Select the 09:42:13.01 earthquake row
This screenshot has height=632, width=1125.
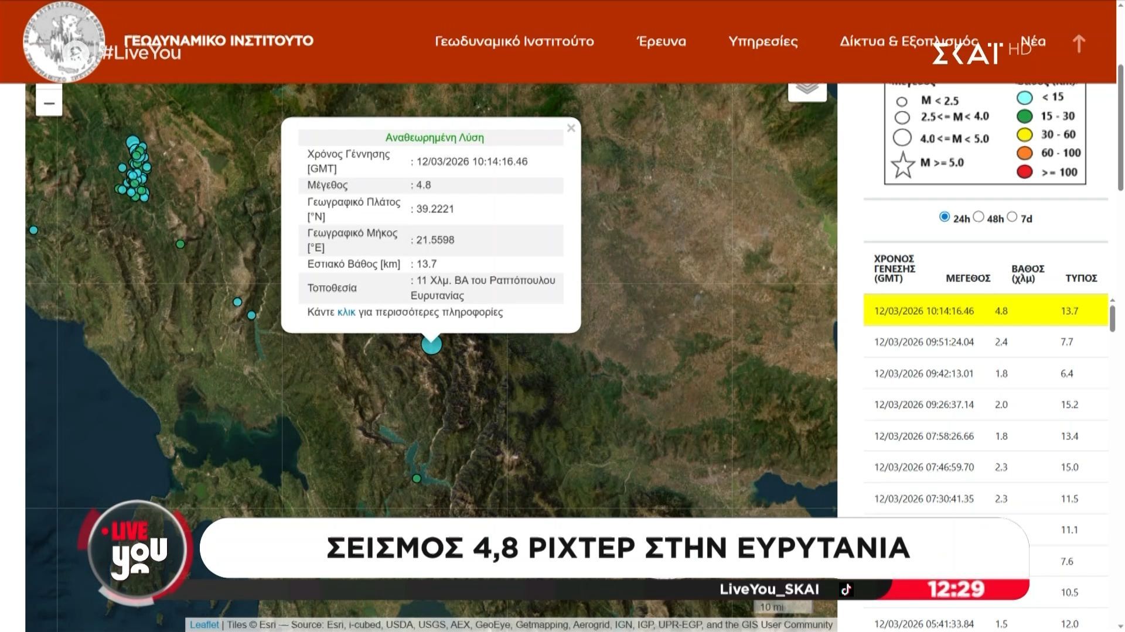986,373
